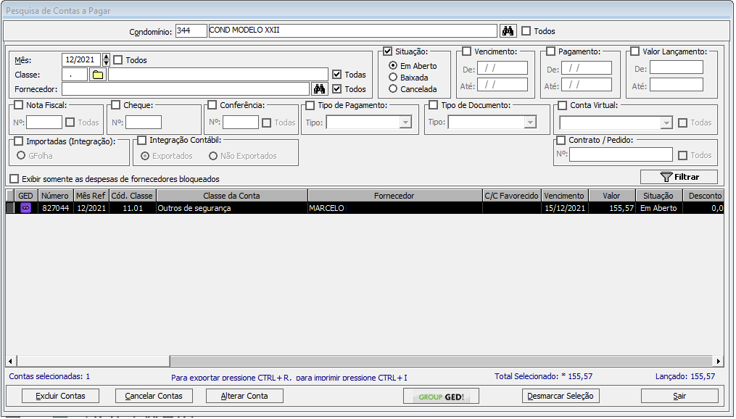Click the horizontal scrollbar thumb
This screenshot has height=419, width=736.
(x=93, y=361)
